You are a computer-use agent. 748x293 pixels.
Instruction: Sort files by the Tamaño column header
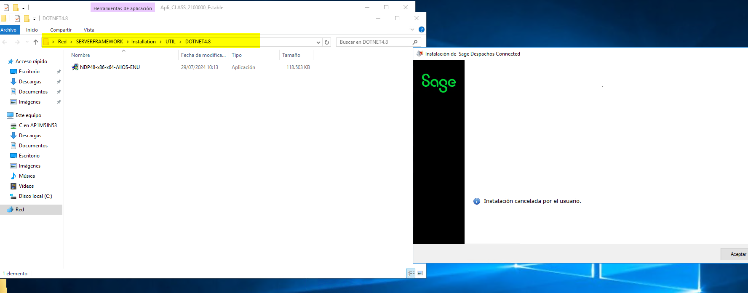291,55
